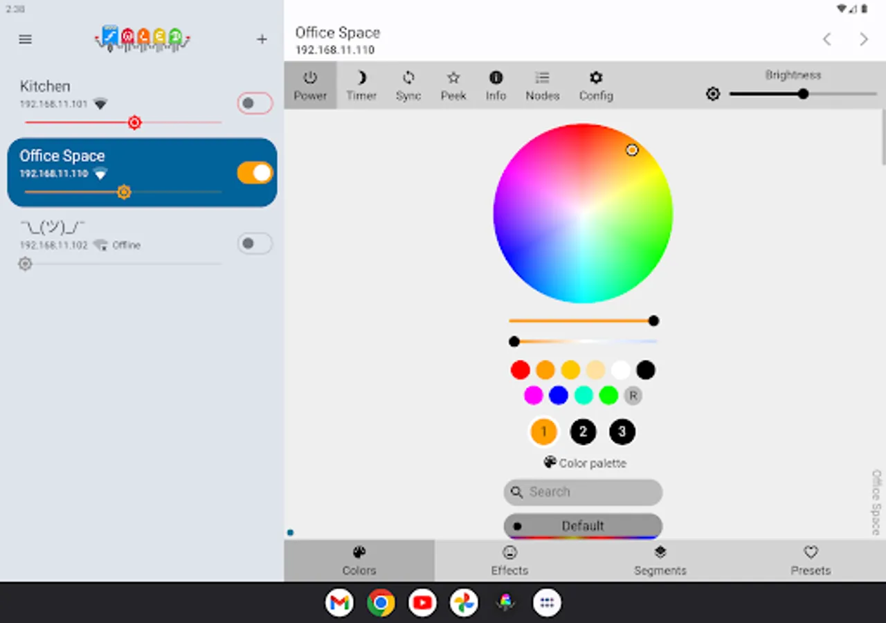Click the brightness sun icon beside the slider
The width and height of the screenshot is (886, 623).
(713, 93)
